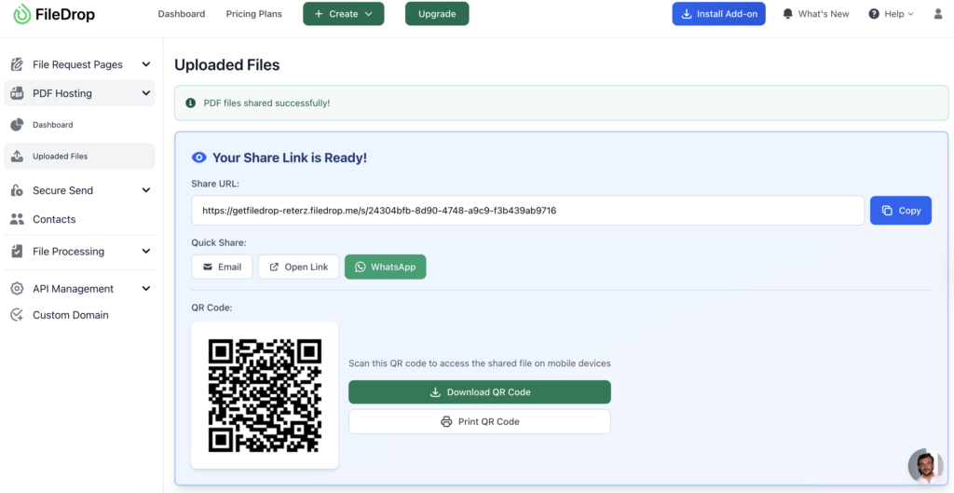Image resolution: width=954 pixels, height=493 pixels.
Task: Click the File Request Pages icon
Action: click(17, 64)
